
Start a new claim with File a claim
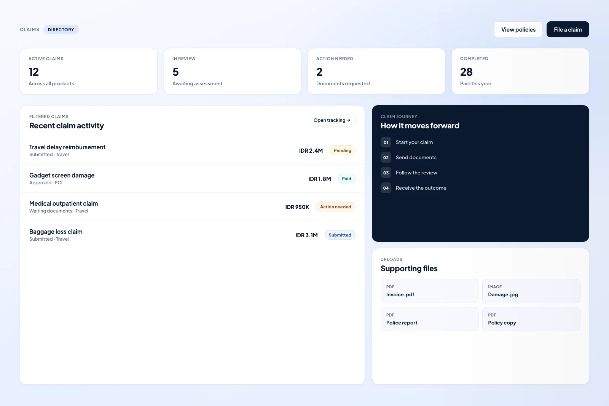point(568,29)
